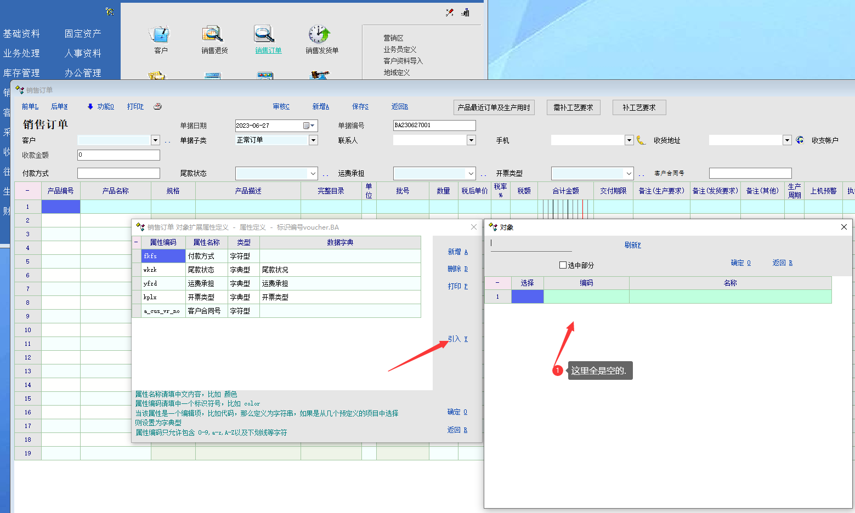Select the fkfs attribute code cell
The height and width of the screenshot is (513, 855).
[x=163, y=256]
